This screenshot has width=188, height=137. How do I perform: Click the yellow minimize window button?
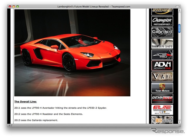[x=14, y=6]
